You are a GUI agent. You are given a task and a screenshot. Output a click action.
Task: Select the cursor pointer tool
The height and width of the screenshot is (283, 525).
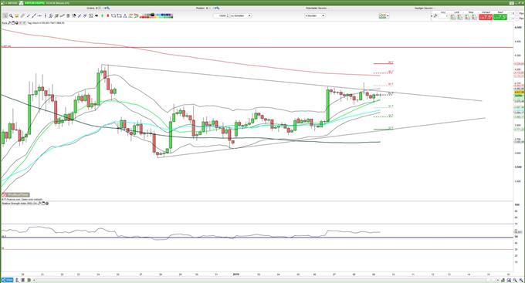pyautogui.click(x=5, y=15)
